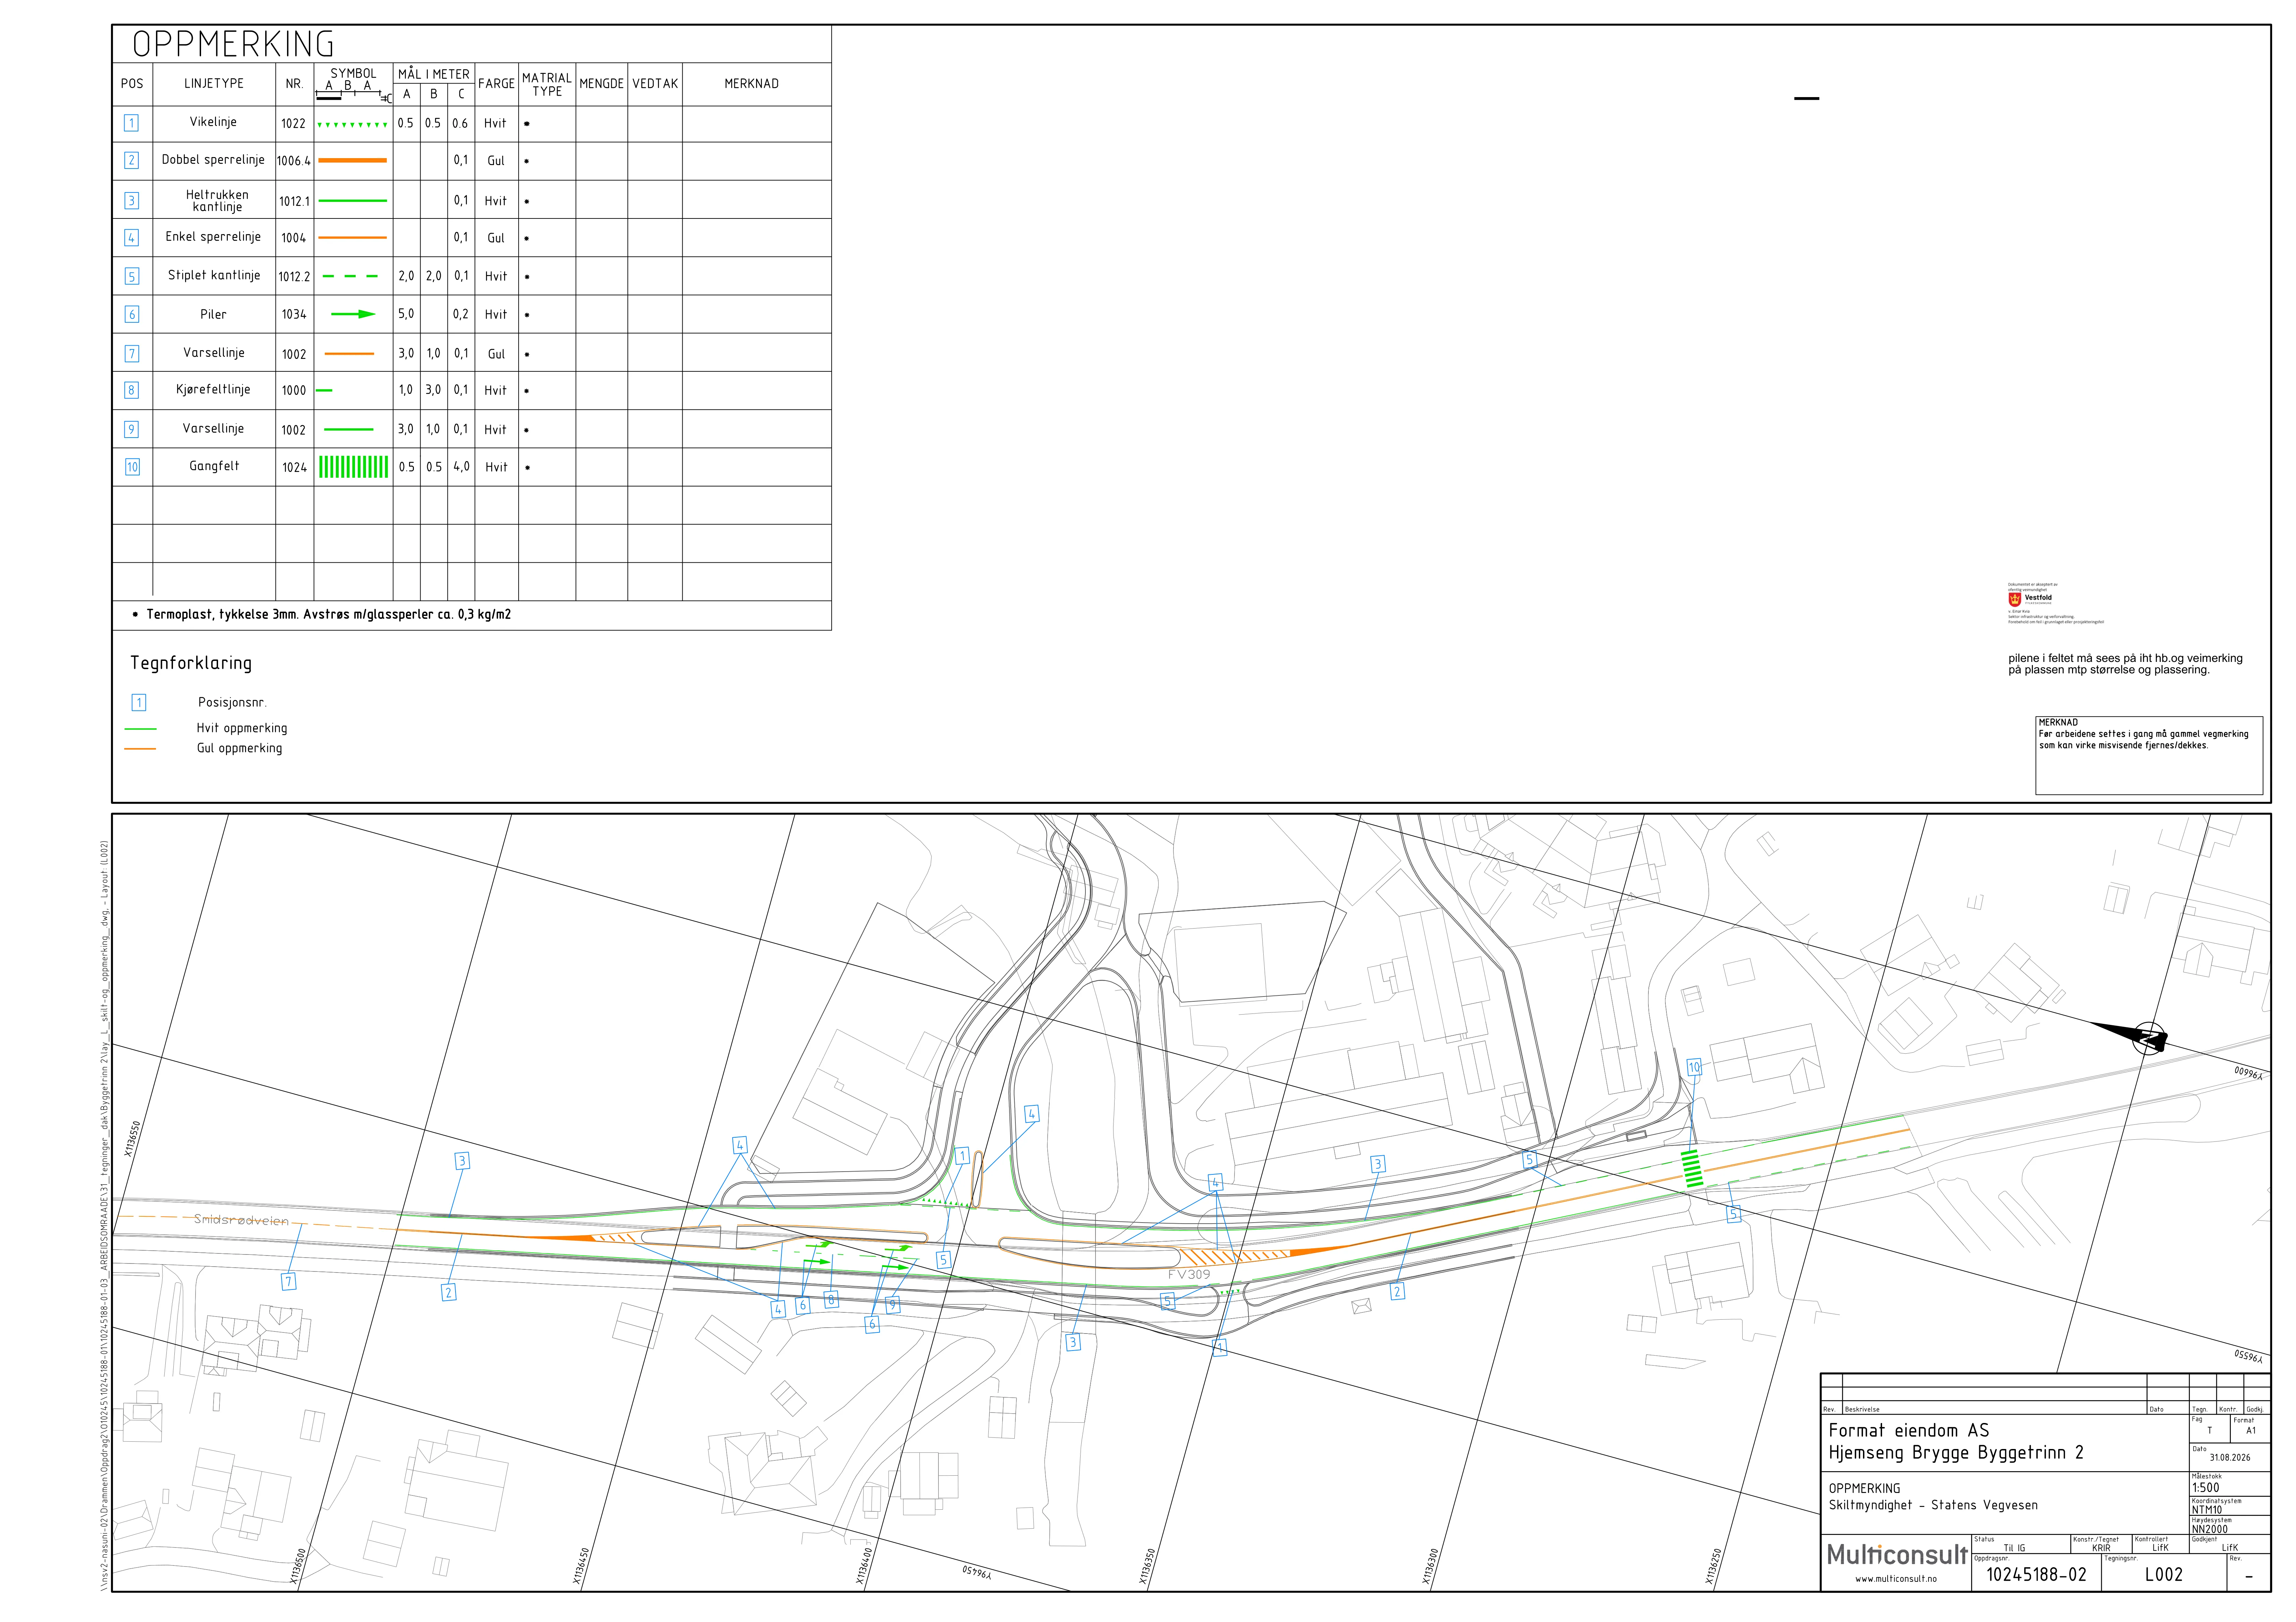2296x1622 pixels.
Task: Click the Smidsrødveien street label on map
Action: (241, 1220)
